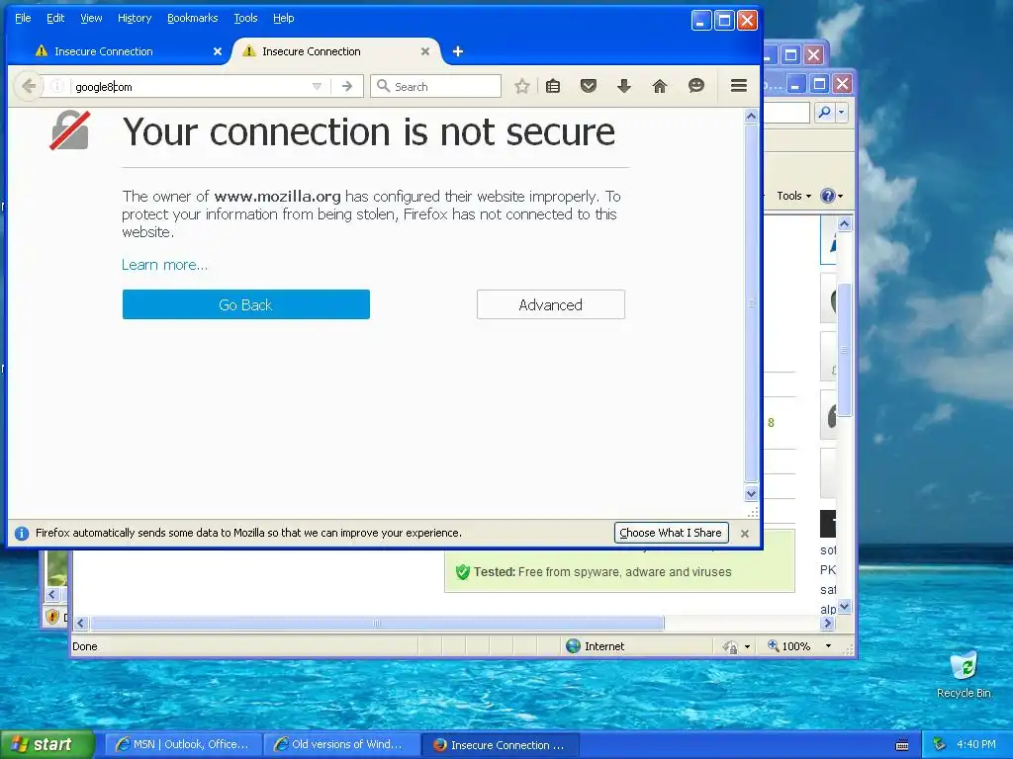
Task: Close the second Insecure Connection tab
Action: 425,51
